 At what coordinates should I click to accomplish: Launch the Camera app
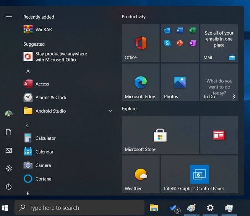[x=37, y=165]
